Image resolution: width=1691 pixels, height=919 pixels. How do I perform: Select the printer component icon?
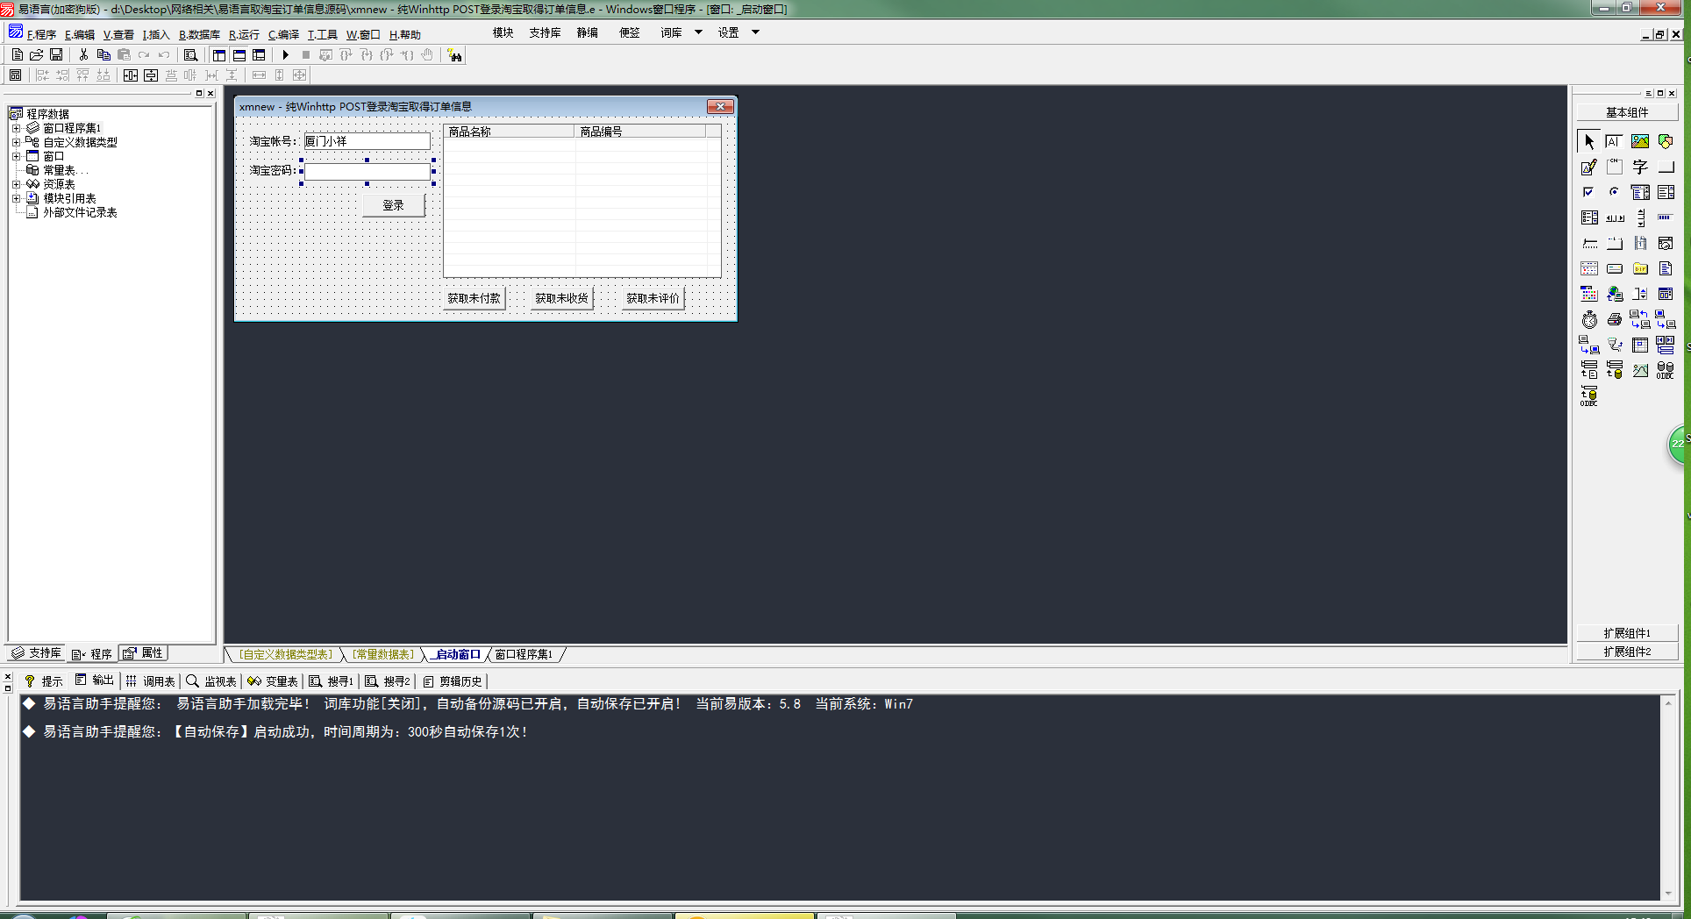pyautogui.click(x=1615, y=319)
